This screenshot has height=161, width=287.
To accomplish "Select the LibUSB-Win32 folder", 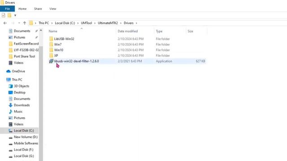I will (x=64, y=39).
